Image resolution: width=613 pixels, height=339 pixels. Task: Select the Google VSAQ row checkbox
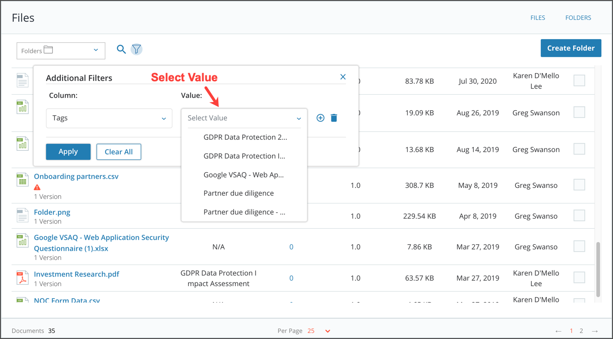click(579, 246)
